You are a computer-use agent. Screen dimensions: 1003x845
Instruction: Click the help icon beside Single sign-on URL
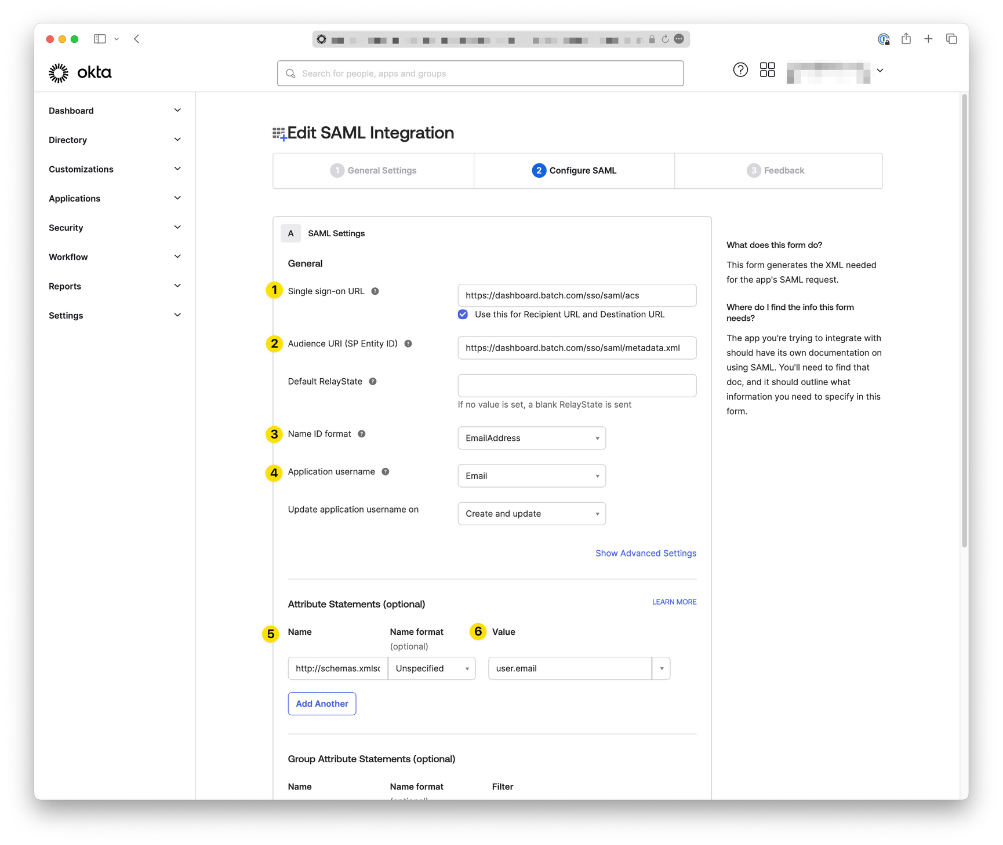[x=375, y=291]
